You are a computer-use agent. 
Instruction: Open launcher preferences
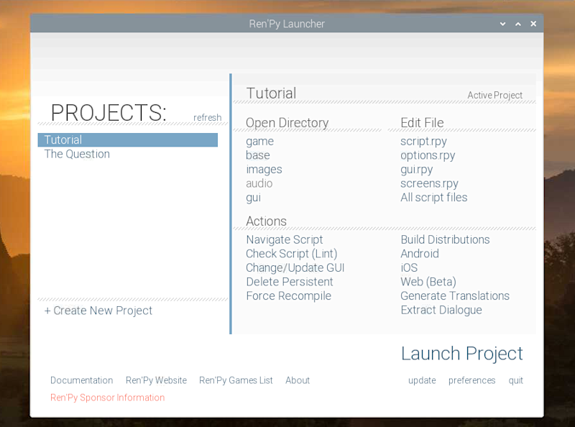click(x=471, y=380)
